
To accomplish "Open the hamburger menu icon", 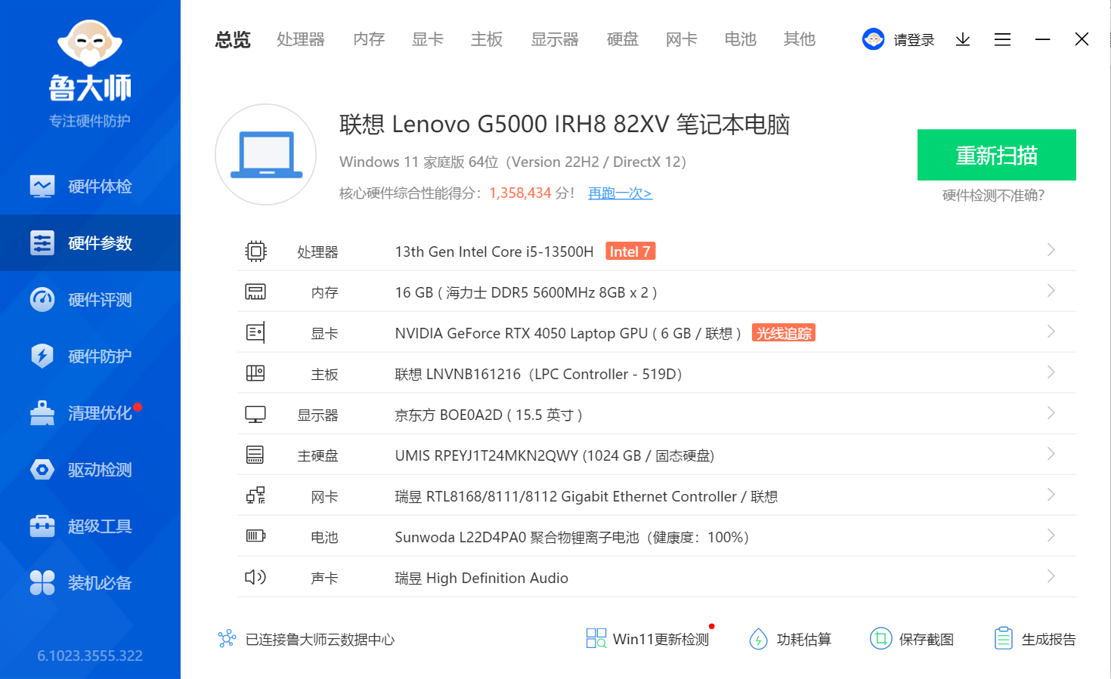I will coord(1002,39).
